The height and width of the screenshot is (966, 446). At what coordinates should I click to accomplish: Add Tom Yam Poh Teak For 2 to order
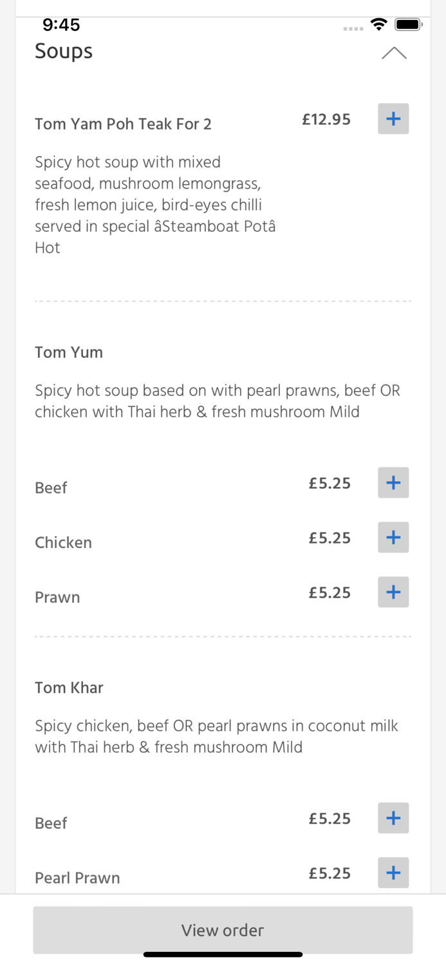(x=393, y=118)
